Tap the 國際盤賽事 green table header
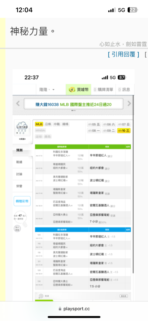Viewport: 148px width, 321px height. tap(62, 147)
